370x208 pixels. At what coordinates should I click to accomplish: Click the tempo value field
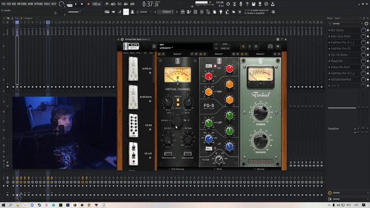[x=96, y=4]
